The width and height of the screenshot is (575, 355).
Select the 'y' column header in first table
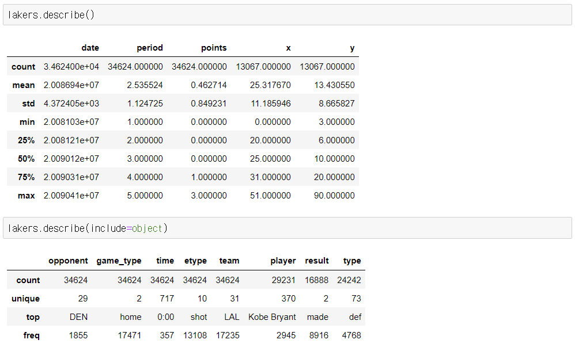[352, 48]
